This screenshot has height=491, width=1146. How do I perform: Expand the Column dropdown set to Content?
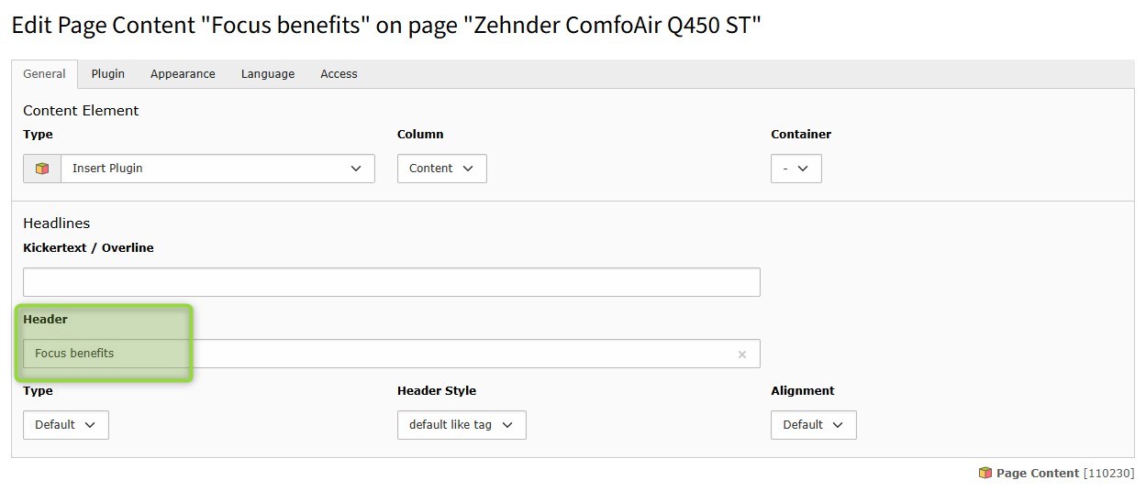441,169
